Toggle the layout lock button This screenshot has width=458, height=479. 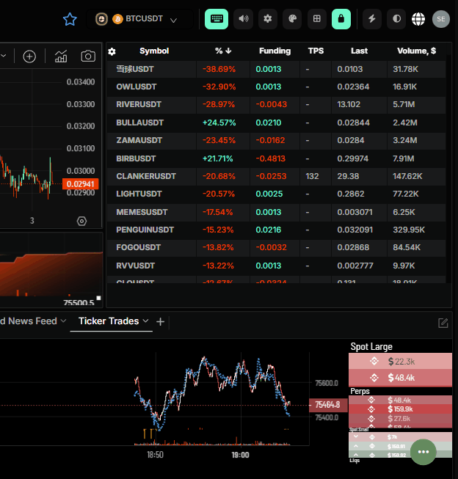pyautogui.click(x=341, y=19)
